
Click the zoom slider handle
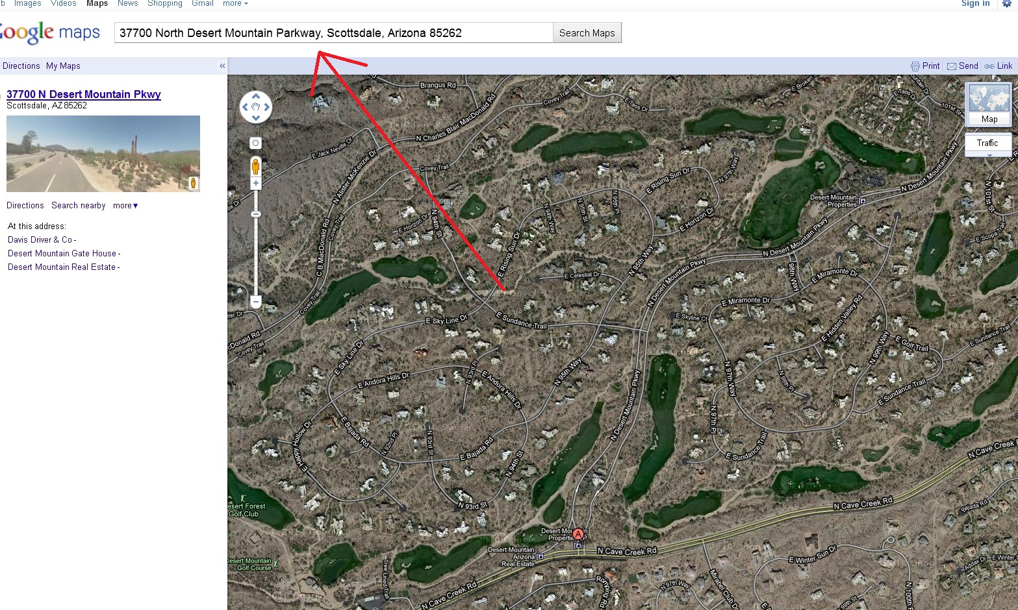256,214
